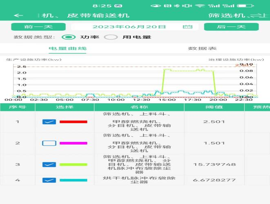This screenshot has height=204, width=270.
Task: Tap the red color swatch in row 1
Action: tap(74, 122)
